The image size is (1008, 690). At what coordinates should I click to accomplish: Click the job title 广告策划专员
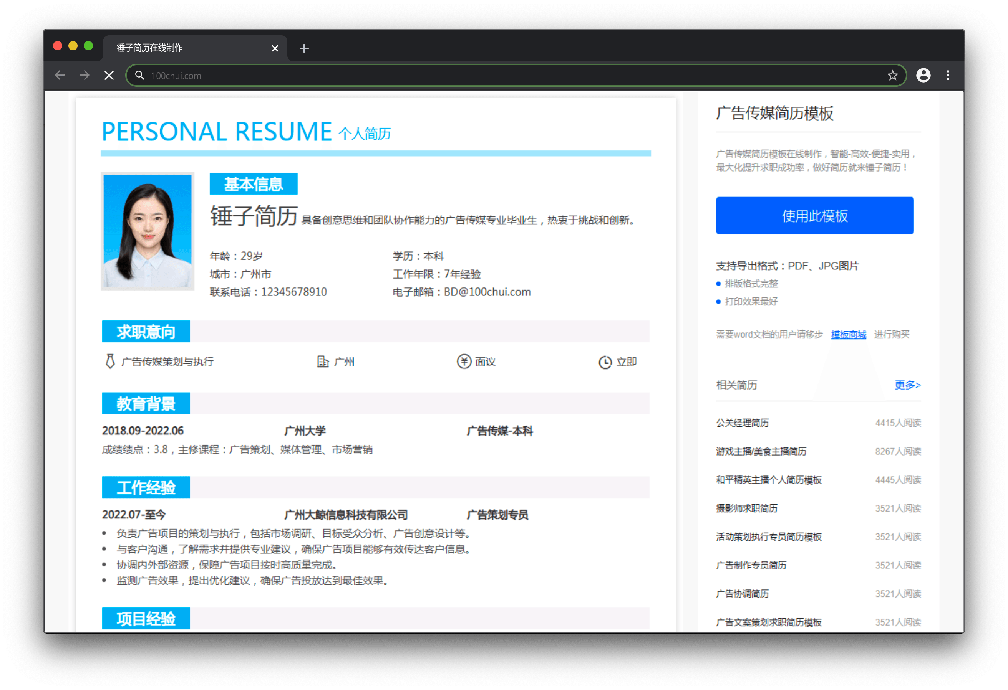coord(497,515)
